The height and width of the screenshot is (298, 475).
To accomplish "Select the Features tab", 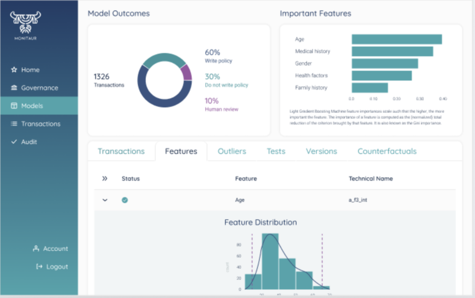I will [x=181, y=151].
